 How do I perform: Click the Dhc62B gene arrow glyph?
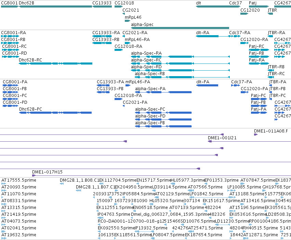click(x=55, y=6)
